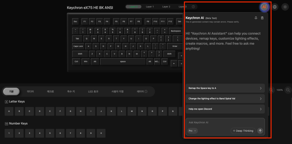Select the 레이어 tab
The height and width of the screenshot is (144, 292).
point(140,91)
